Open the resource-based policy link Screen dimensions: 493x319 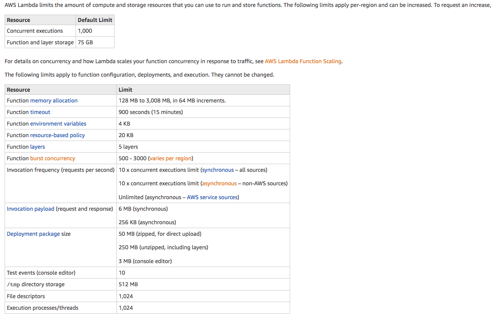(x=57, y=135)
